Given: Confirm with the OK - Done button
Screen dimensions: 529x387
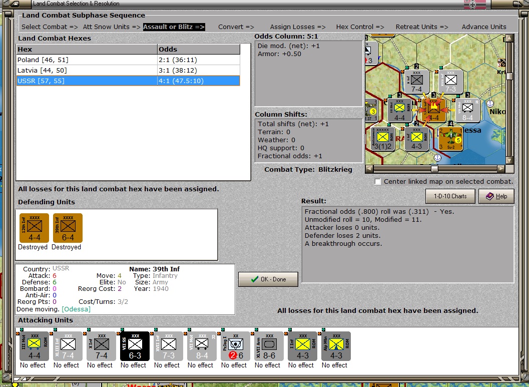Looking at the screenshot, I should point(268,279).
